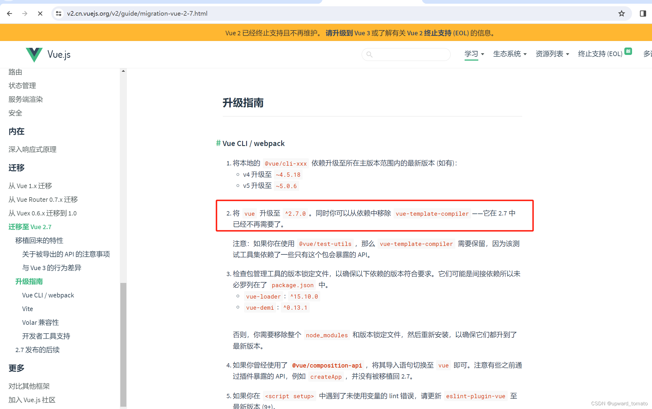This screenshot has width=652, height=409.
Task: Click the browser forward arrow
Action: pos(25,13)
